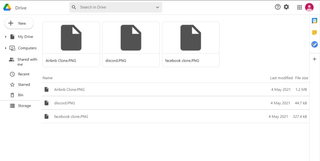Open the Storage section
This screenshot has height=161, width=320.
pyautogui.click(x=24, y=106)
